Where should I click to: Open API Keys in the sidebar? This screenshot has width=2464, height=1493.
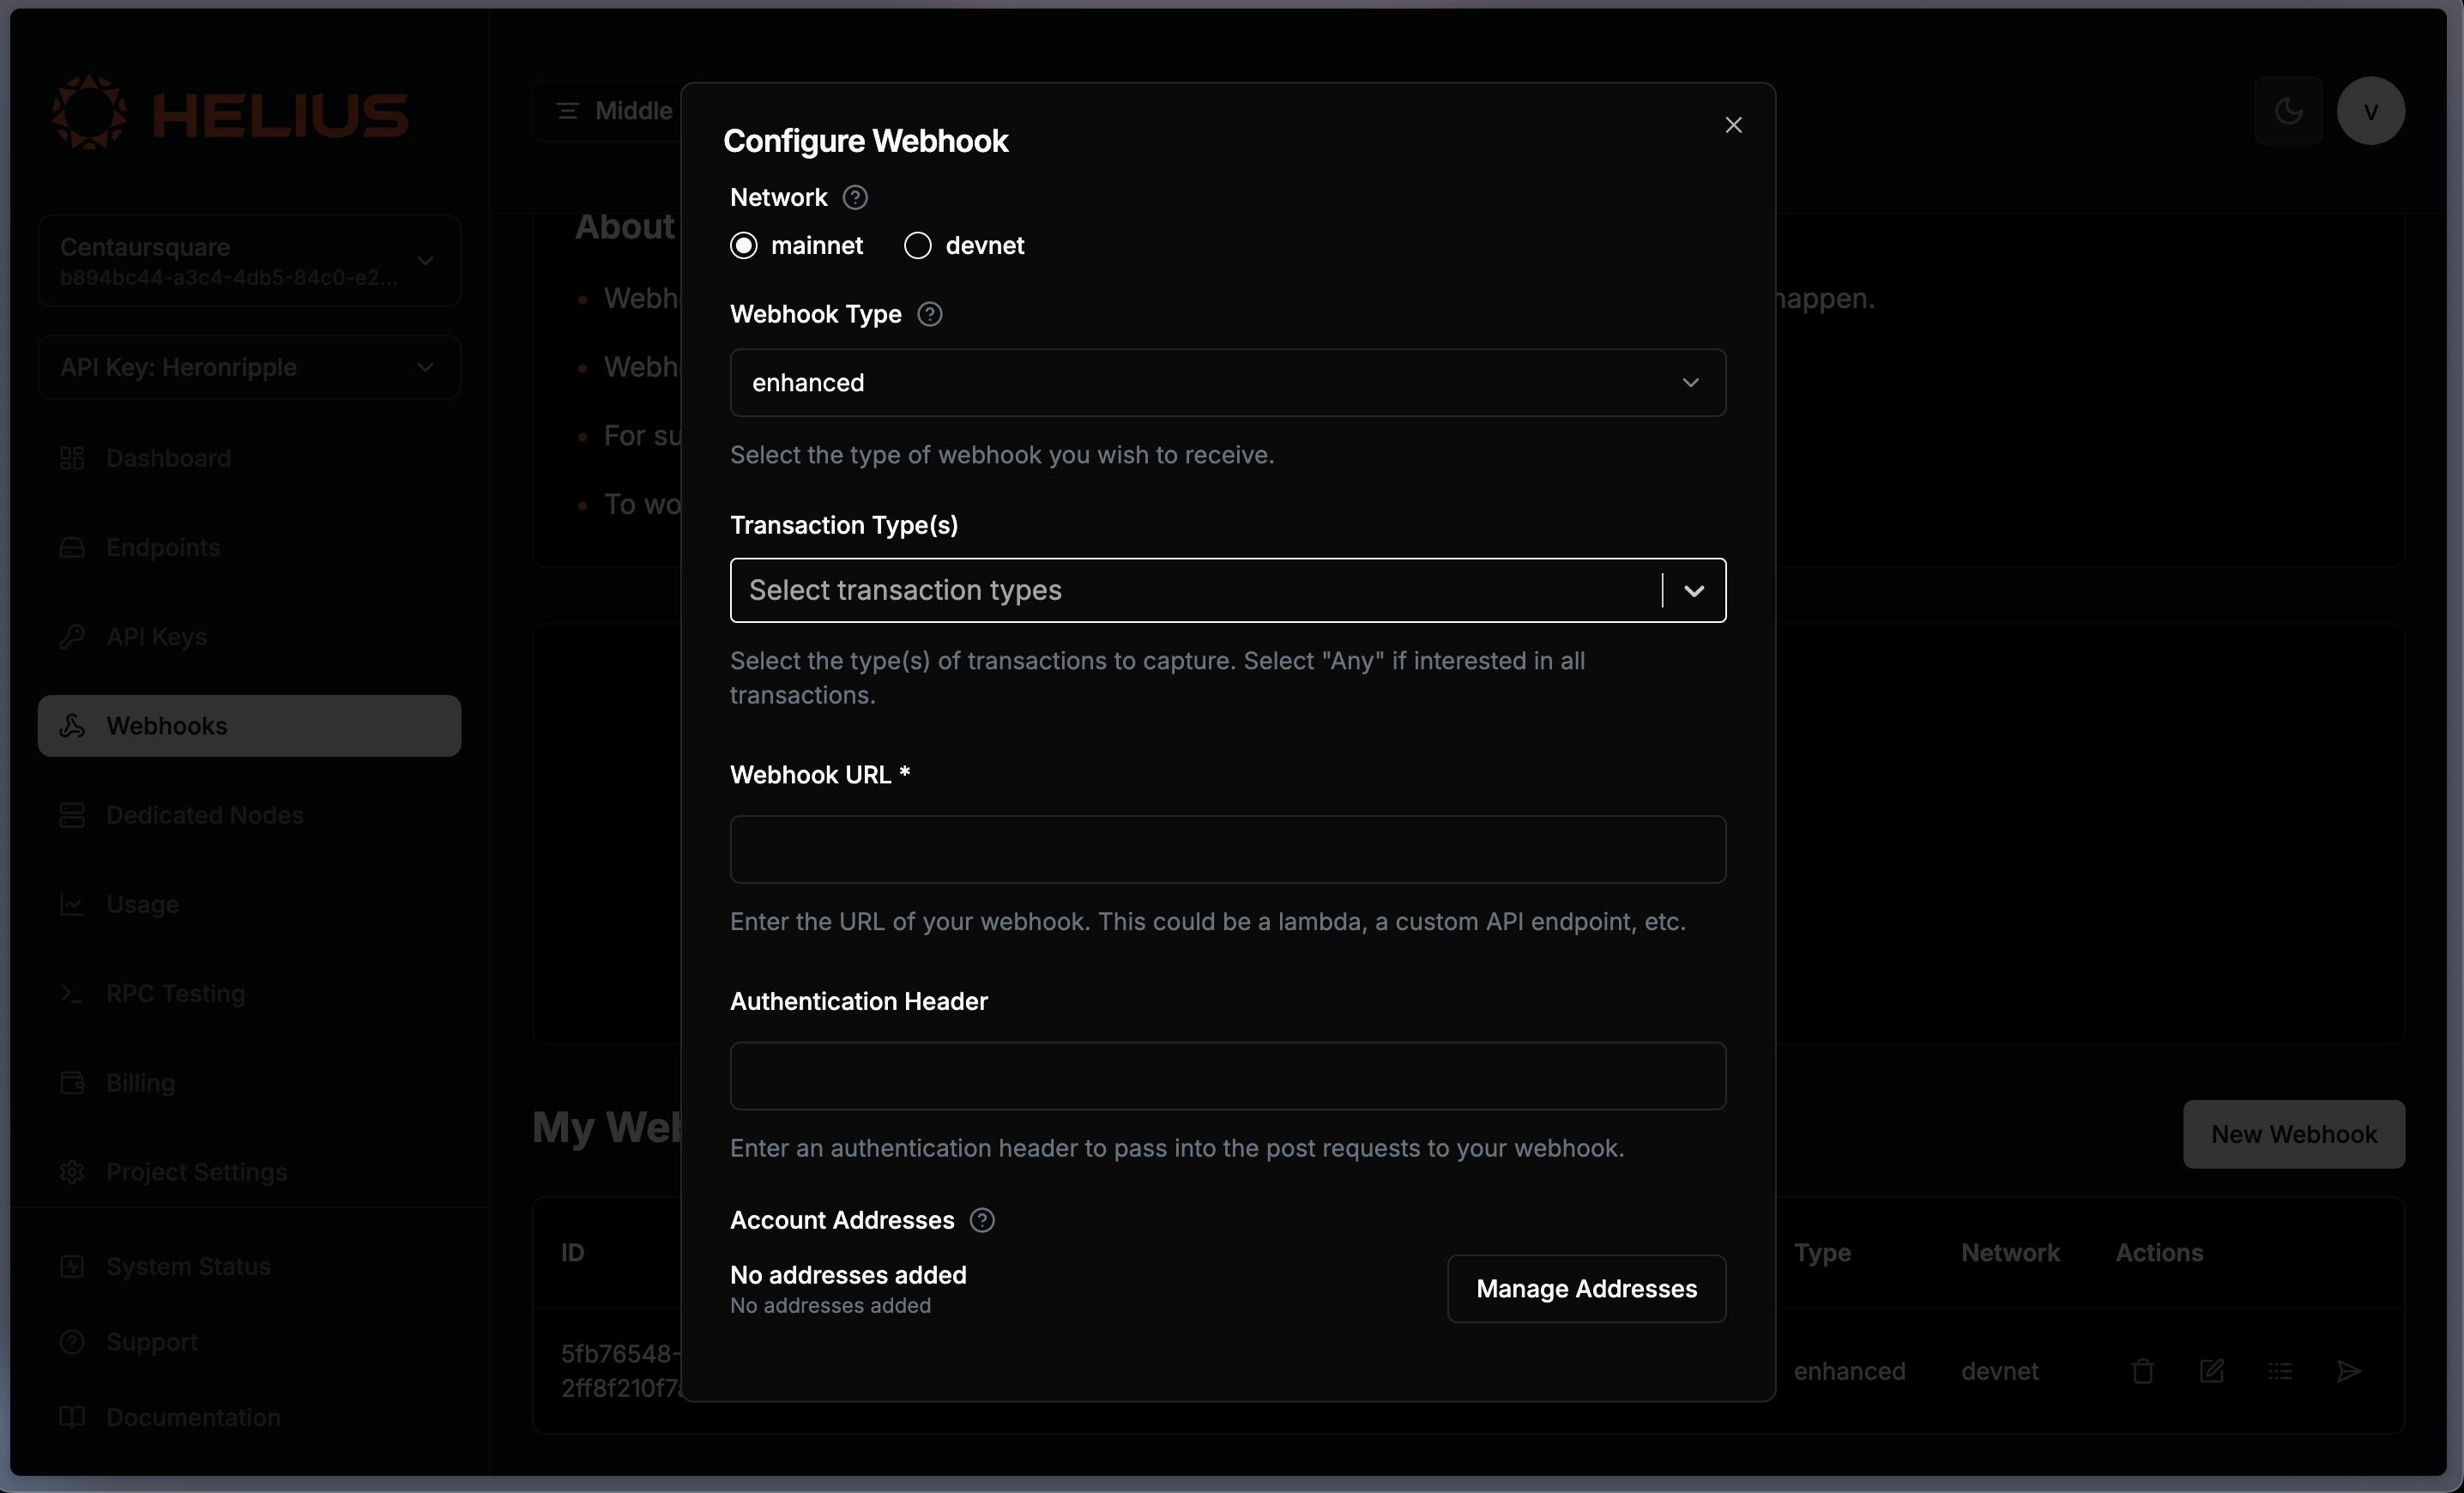point(249,636)
